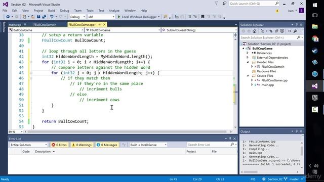
Task: Open Epic Games launcher from taskbar
Action: pos(315,98)
